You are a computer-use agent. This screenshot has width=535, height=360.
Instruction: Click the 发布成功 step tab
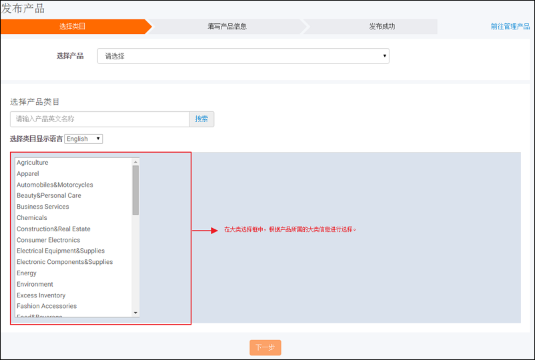[x=382, y=27]
